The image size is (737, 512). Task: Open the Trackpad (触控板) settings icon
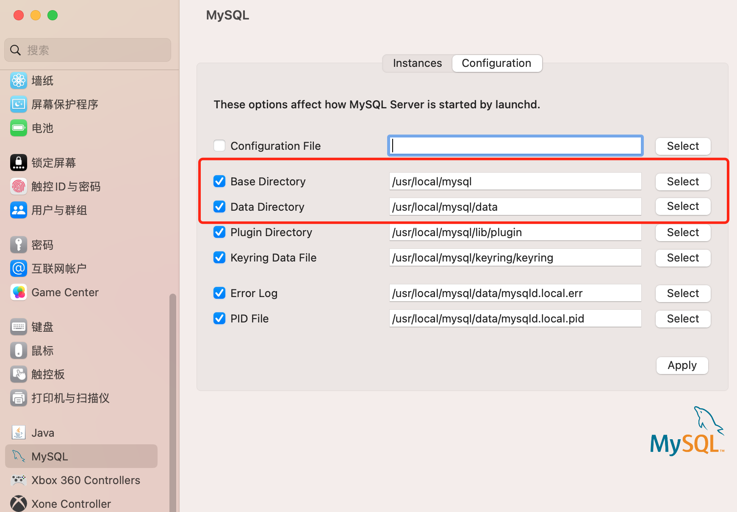click(x=19, y=374)
